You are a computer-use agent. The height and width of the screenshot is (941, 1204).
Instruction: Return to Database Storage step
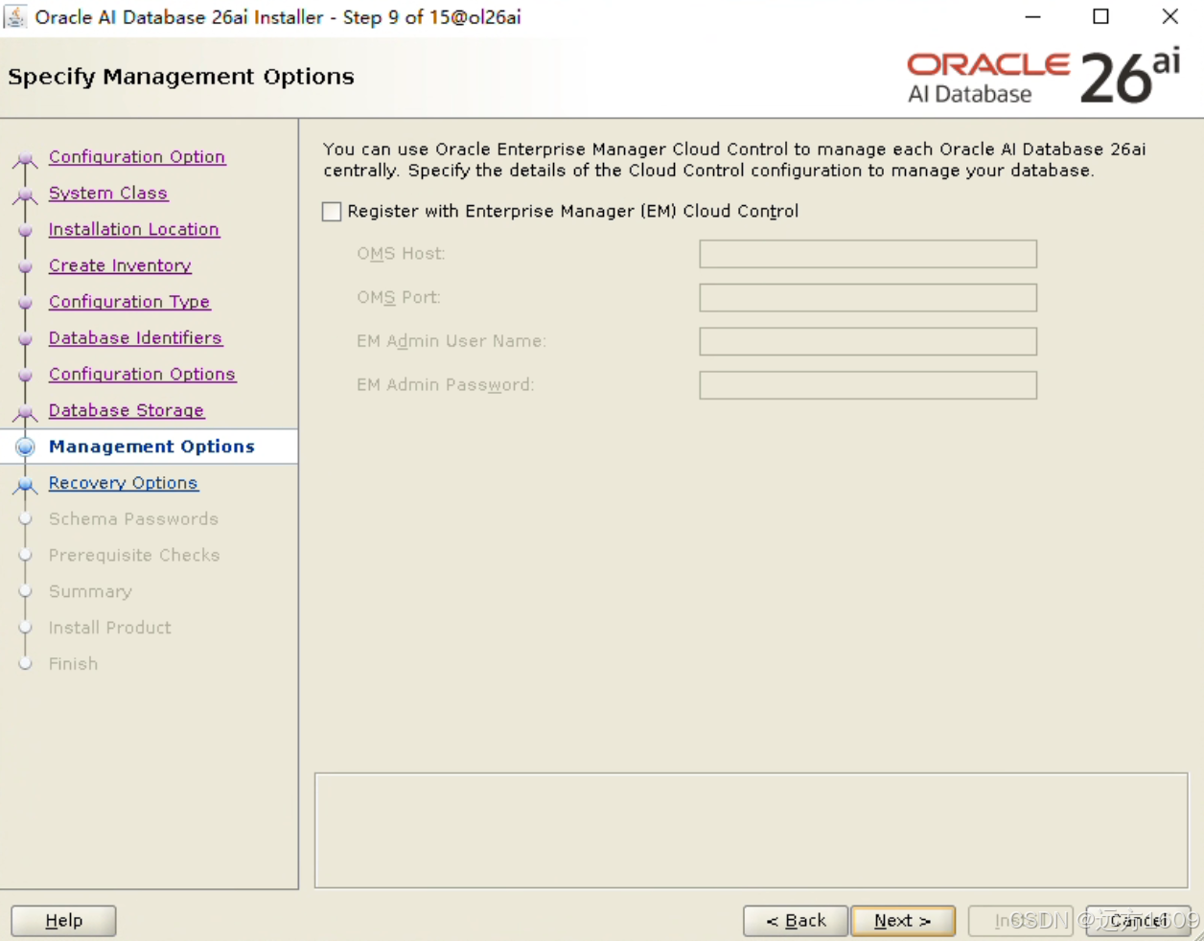point(127,411)
